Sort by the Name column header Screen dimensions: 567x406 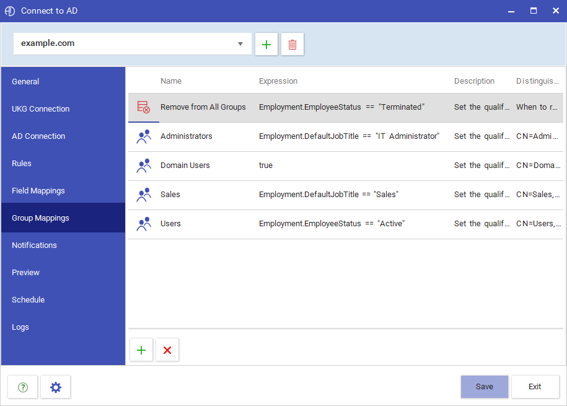pyautogui.click(x=171, y=81)
